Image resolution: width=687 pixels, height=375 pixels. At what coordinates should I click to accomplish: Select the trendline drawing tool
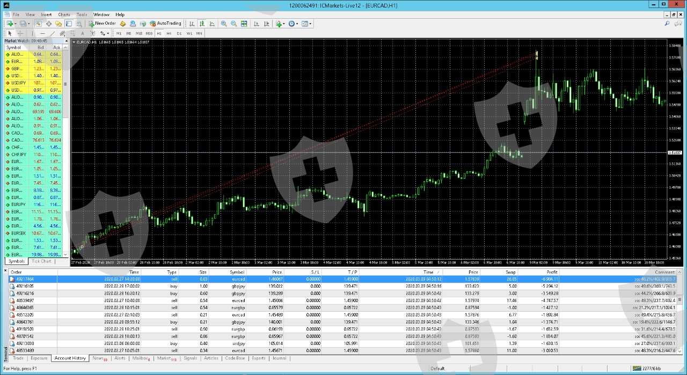tap(52, 33)
